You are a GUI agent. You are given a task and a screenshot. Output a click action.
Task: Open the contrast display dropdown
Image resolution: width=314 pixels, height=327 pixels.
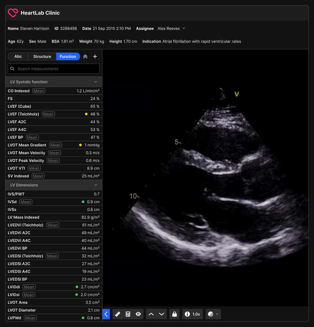click(x=213, y=314)
